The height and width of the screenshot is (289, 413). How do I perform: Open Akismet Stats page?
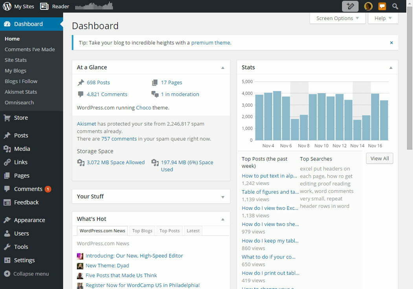(21, 92)
